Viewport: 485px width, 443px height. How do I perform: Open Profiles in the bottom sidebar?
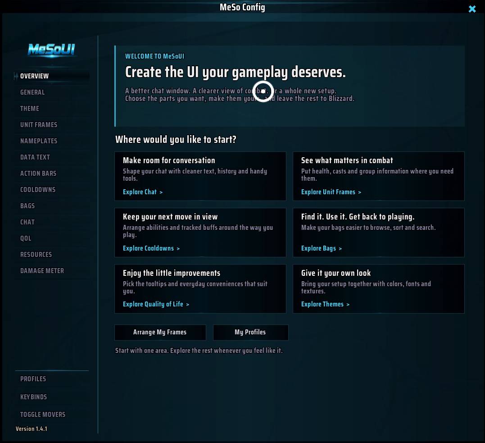[52, 379]
